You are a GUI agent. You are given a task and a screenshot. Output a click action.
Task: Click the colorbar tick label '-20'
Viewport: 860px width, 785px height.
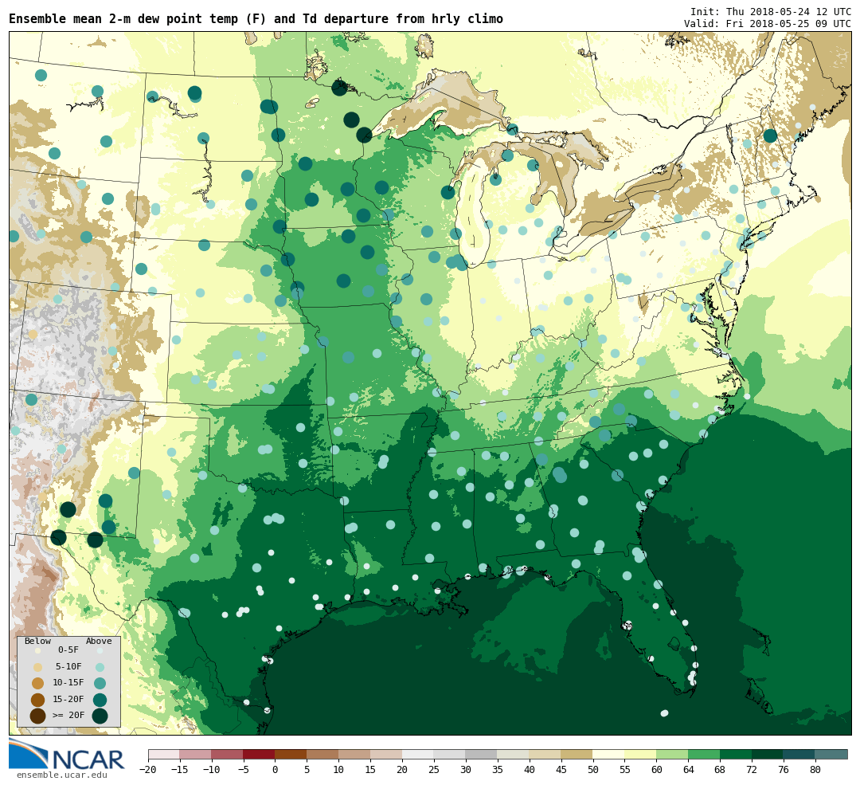coord(148,770)
